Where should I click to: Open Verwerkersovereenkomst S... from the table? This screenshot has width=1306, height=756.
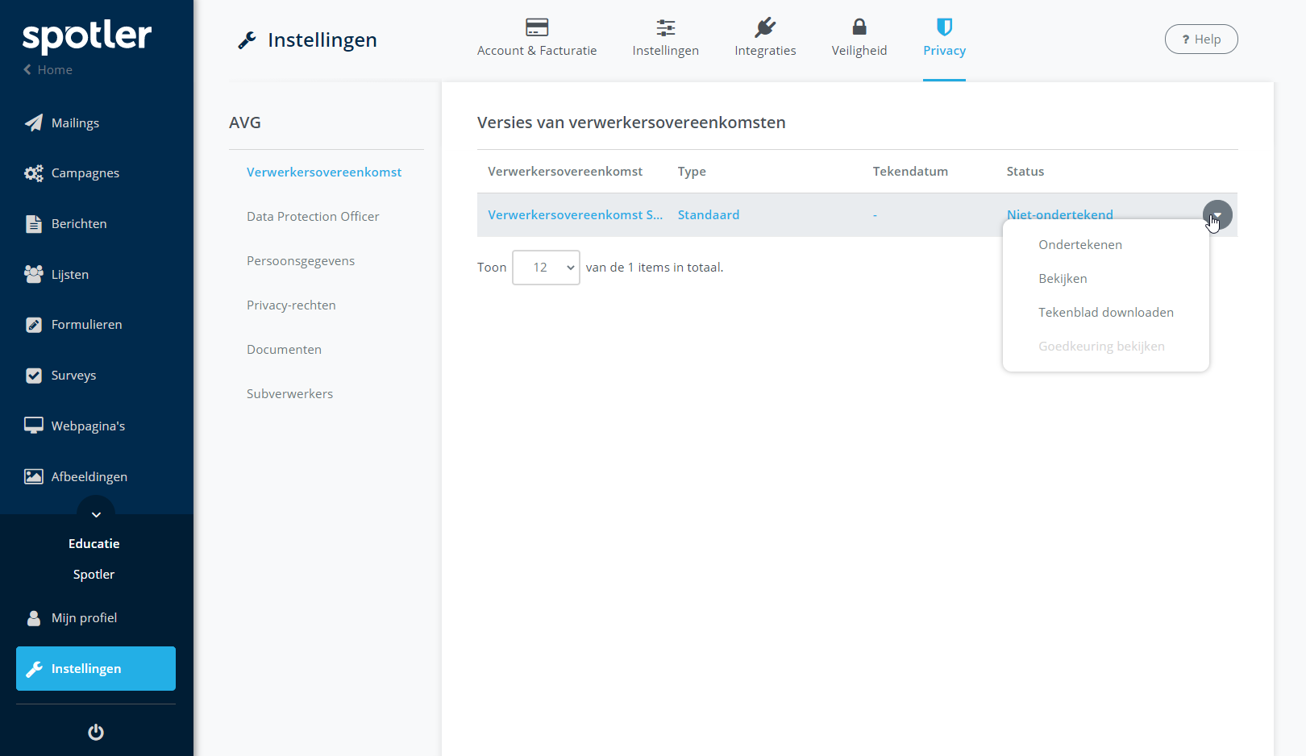(x=576, y=214)
